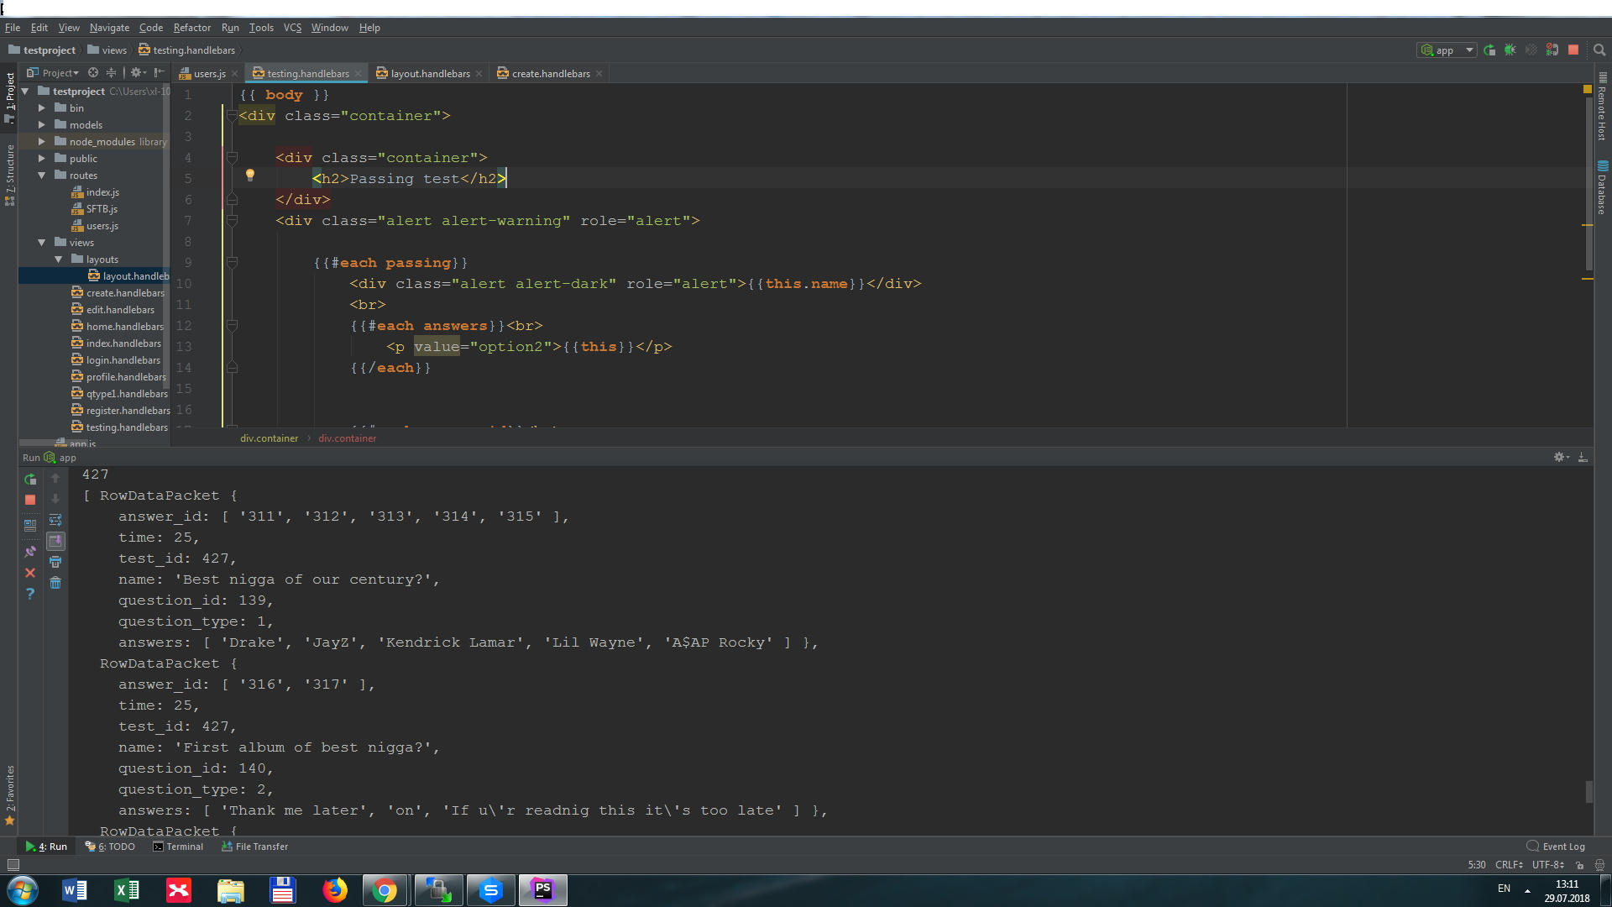Expand the bin folder
Viewport: 1612px width, 907px height.
(x=42, y=108)
